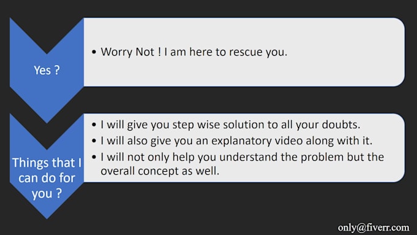The width and height of the screenshot is (417, 235).
Task: Click the word 'doubts' in the second box
Action: 340,125
